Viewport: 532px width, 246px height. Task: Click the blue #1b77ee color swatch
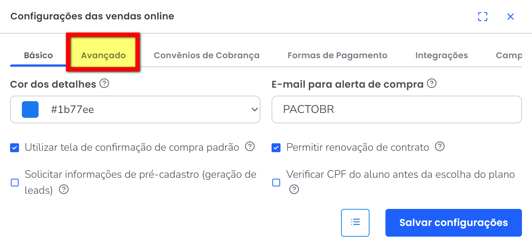coord(30,109)
